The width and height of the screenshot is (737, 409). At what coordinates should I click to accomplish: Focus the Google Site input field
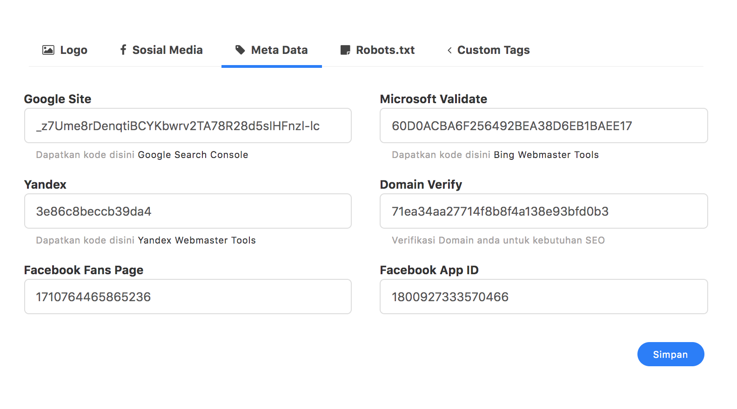coord(188,126)
